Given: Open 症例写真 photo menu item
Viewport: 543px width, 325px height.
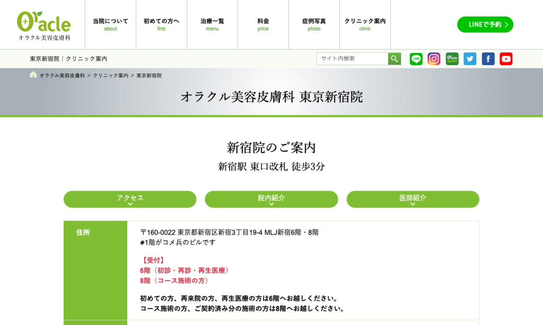Looking at the screenshot, I should [314, 24].
